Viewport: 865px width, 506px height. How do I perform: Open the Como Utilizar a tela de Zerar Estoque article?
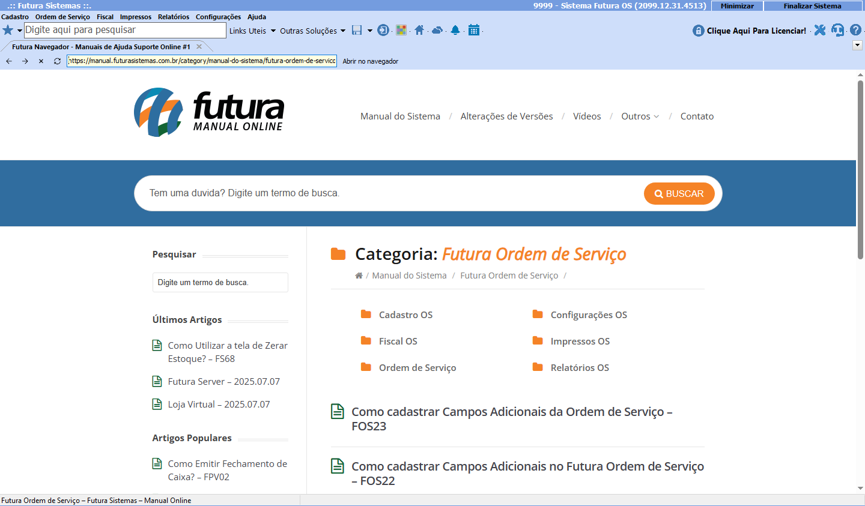click(228, 352)
